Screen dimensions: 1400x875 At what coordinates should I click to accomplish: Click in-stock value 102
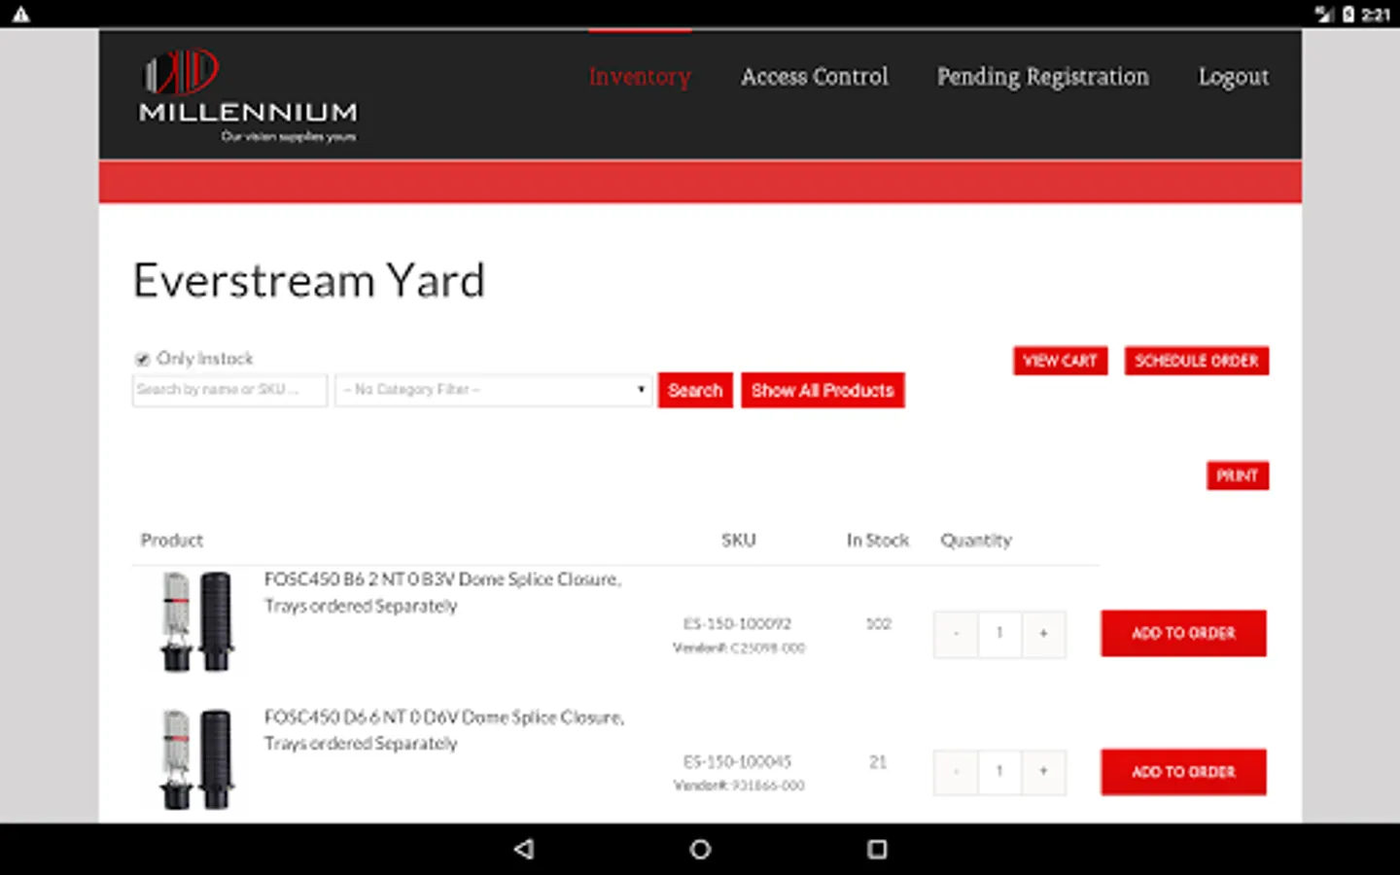tap(879, 624)
